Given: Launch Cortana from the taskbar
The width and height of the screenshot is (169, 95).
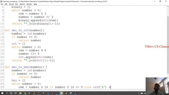Looking at the screenshot, I should (x=11, y=93).
